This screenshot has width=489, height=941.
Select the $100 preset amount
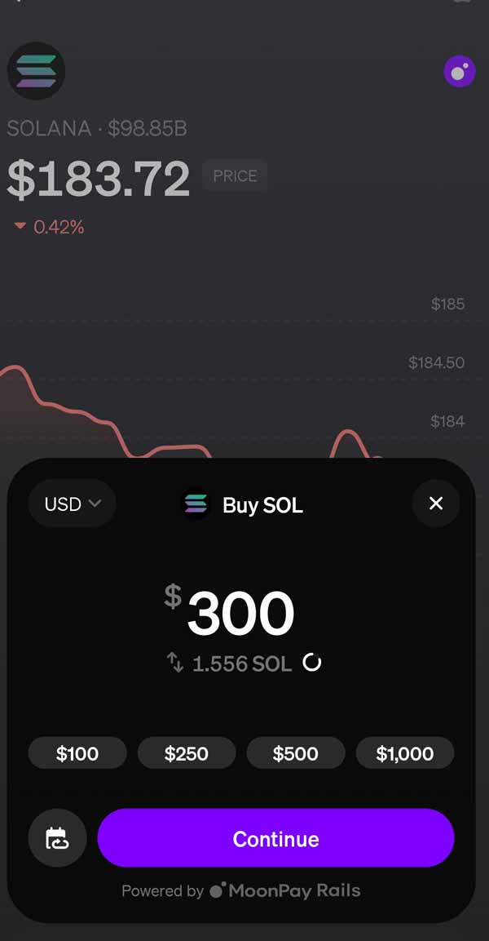tap(77, 753)
